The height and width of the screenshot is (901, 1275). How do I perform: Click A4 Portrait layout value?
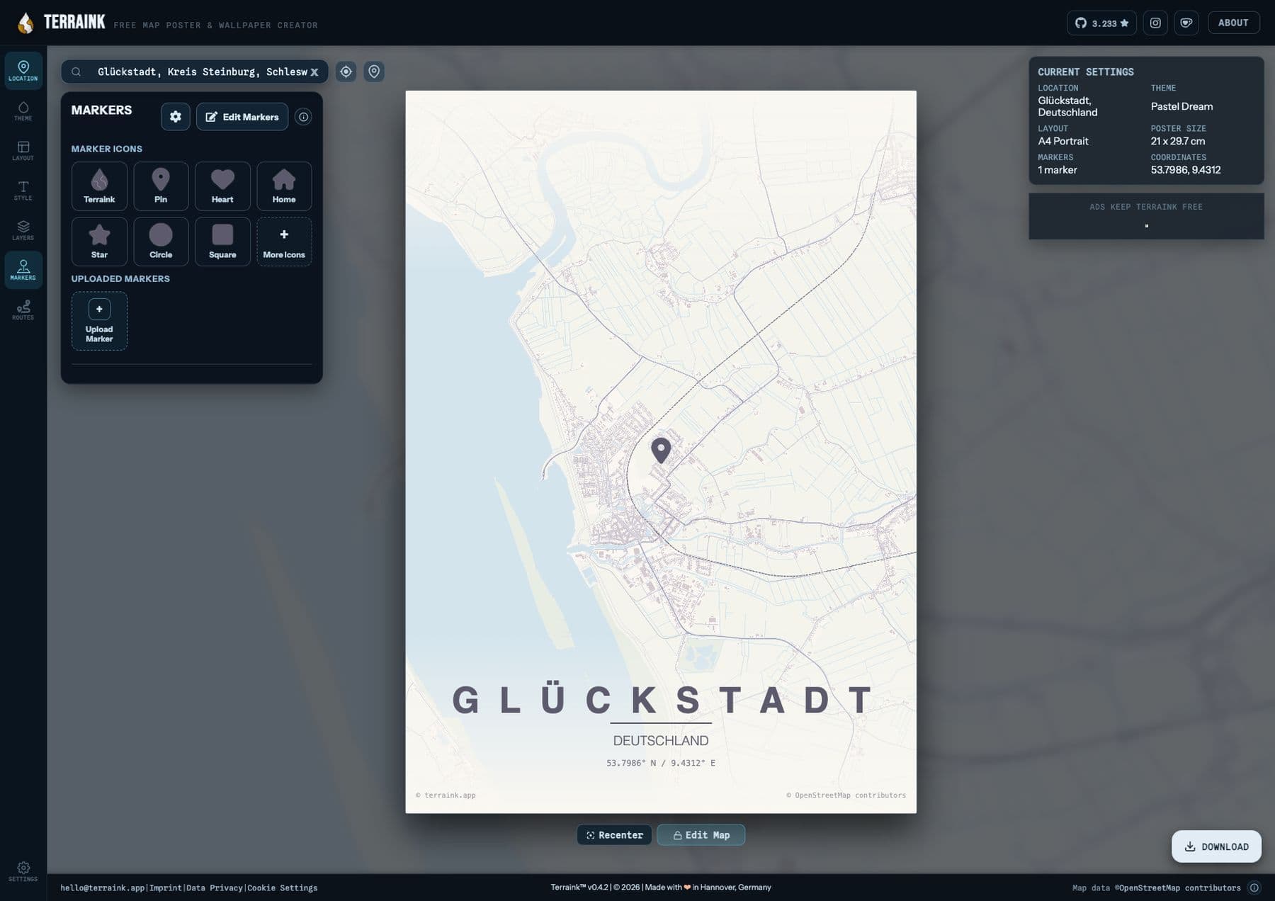(x=1063, y=141)
